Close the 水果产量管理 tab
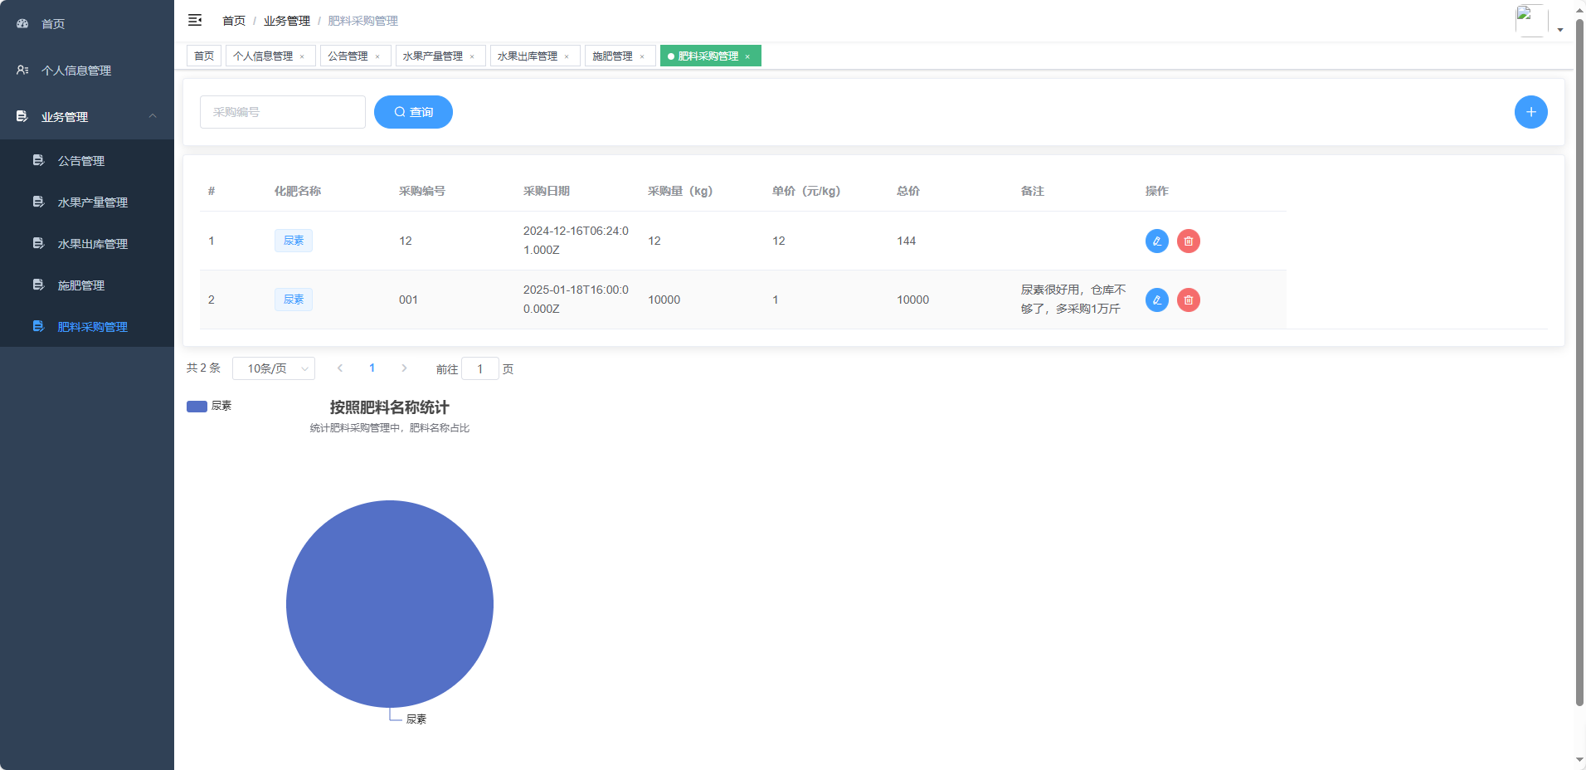This screenshot has height=770, width=1586. [472, 56]
